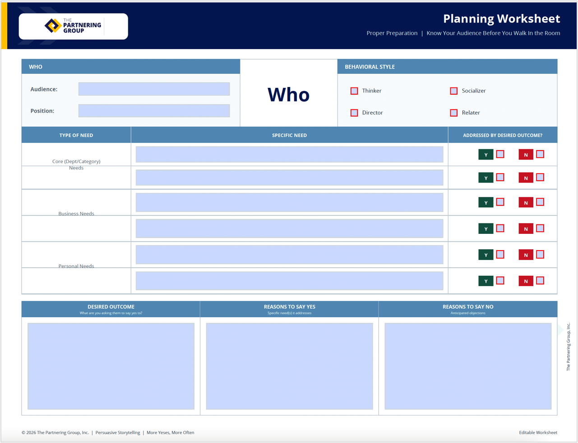Click the Desired Outcome text area
The image size is (578, 443).
pyautogui.click(x=111, y=366)
